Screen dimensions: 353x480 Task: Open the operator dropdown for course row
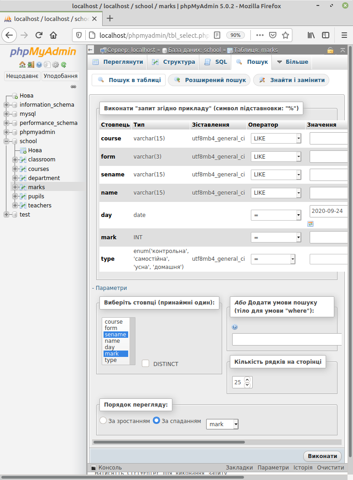[276, 139]
